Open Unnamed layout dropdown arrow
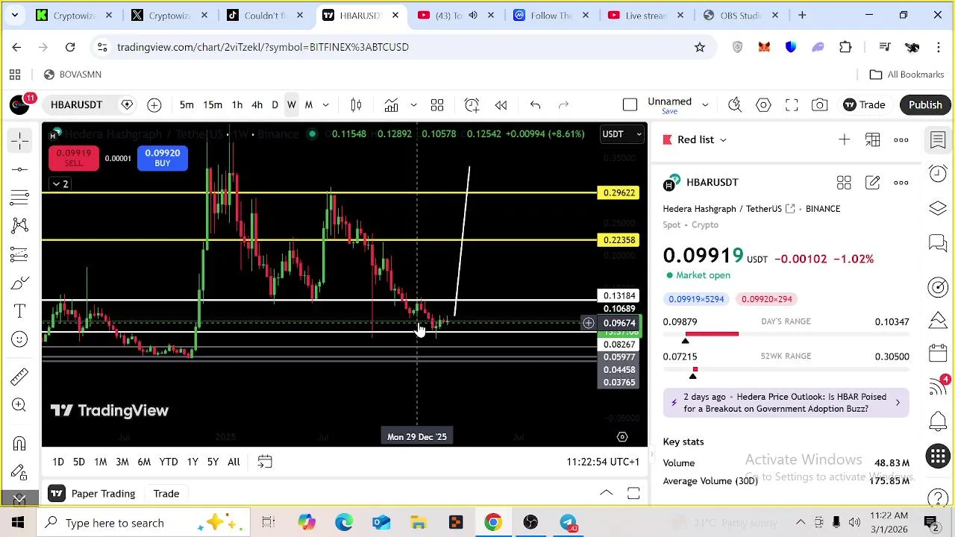This screenshot has height=537, width=955. 704,105
